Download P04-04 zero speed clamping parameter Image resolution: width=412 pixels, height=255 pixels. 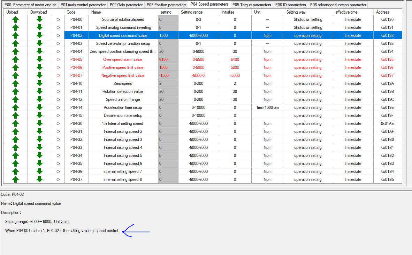click(39, 51)
